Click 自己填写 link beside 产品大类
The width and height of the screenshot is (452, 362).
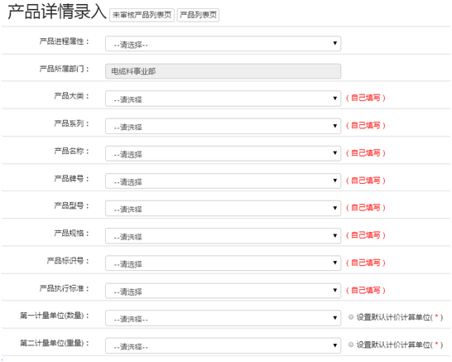366,98
